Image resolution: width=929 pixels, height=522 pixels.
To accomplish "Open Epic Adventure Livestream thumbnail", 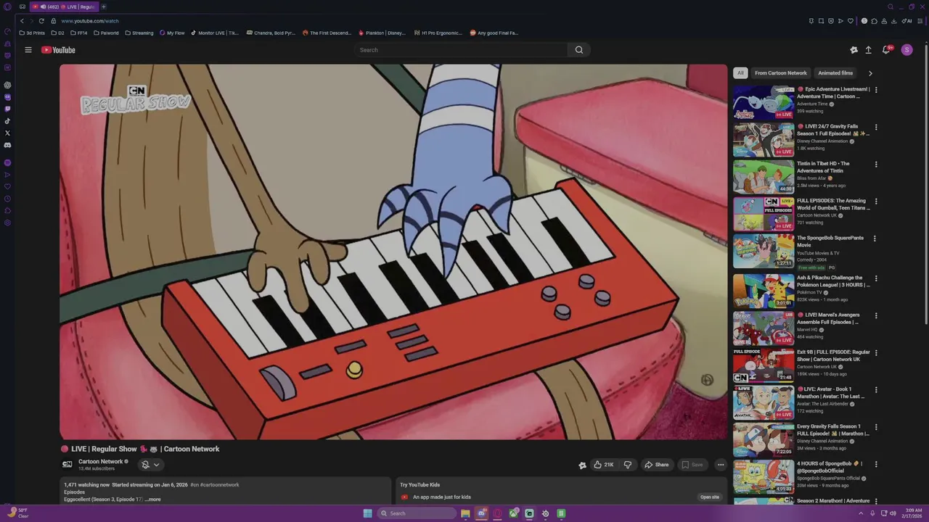I will [x=764, y=102].
